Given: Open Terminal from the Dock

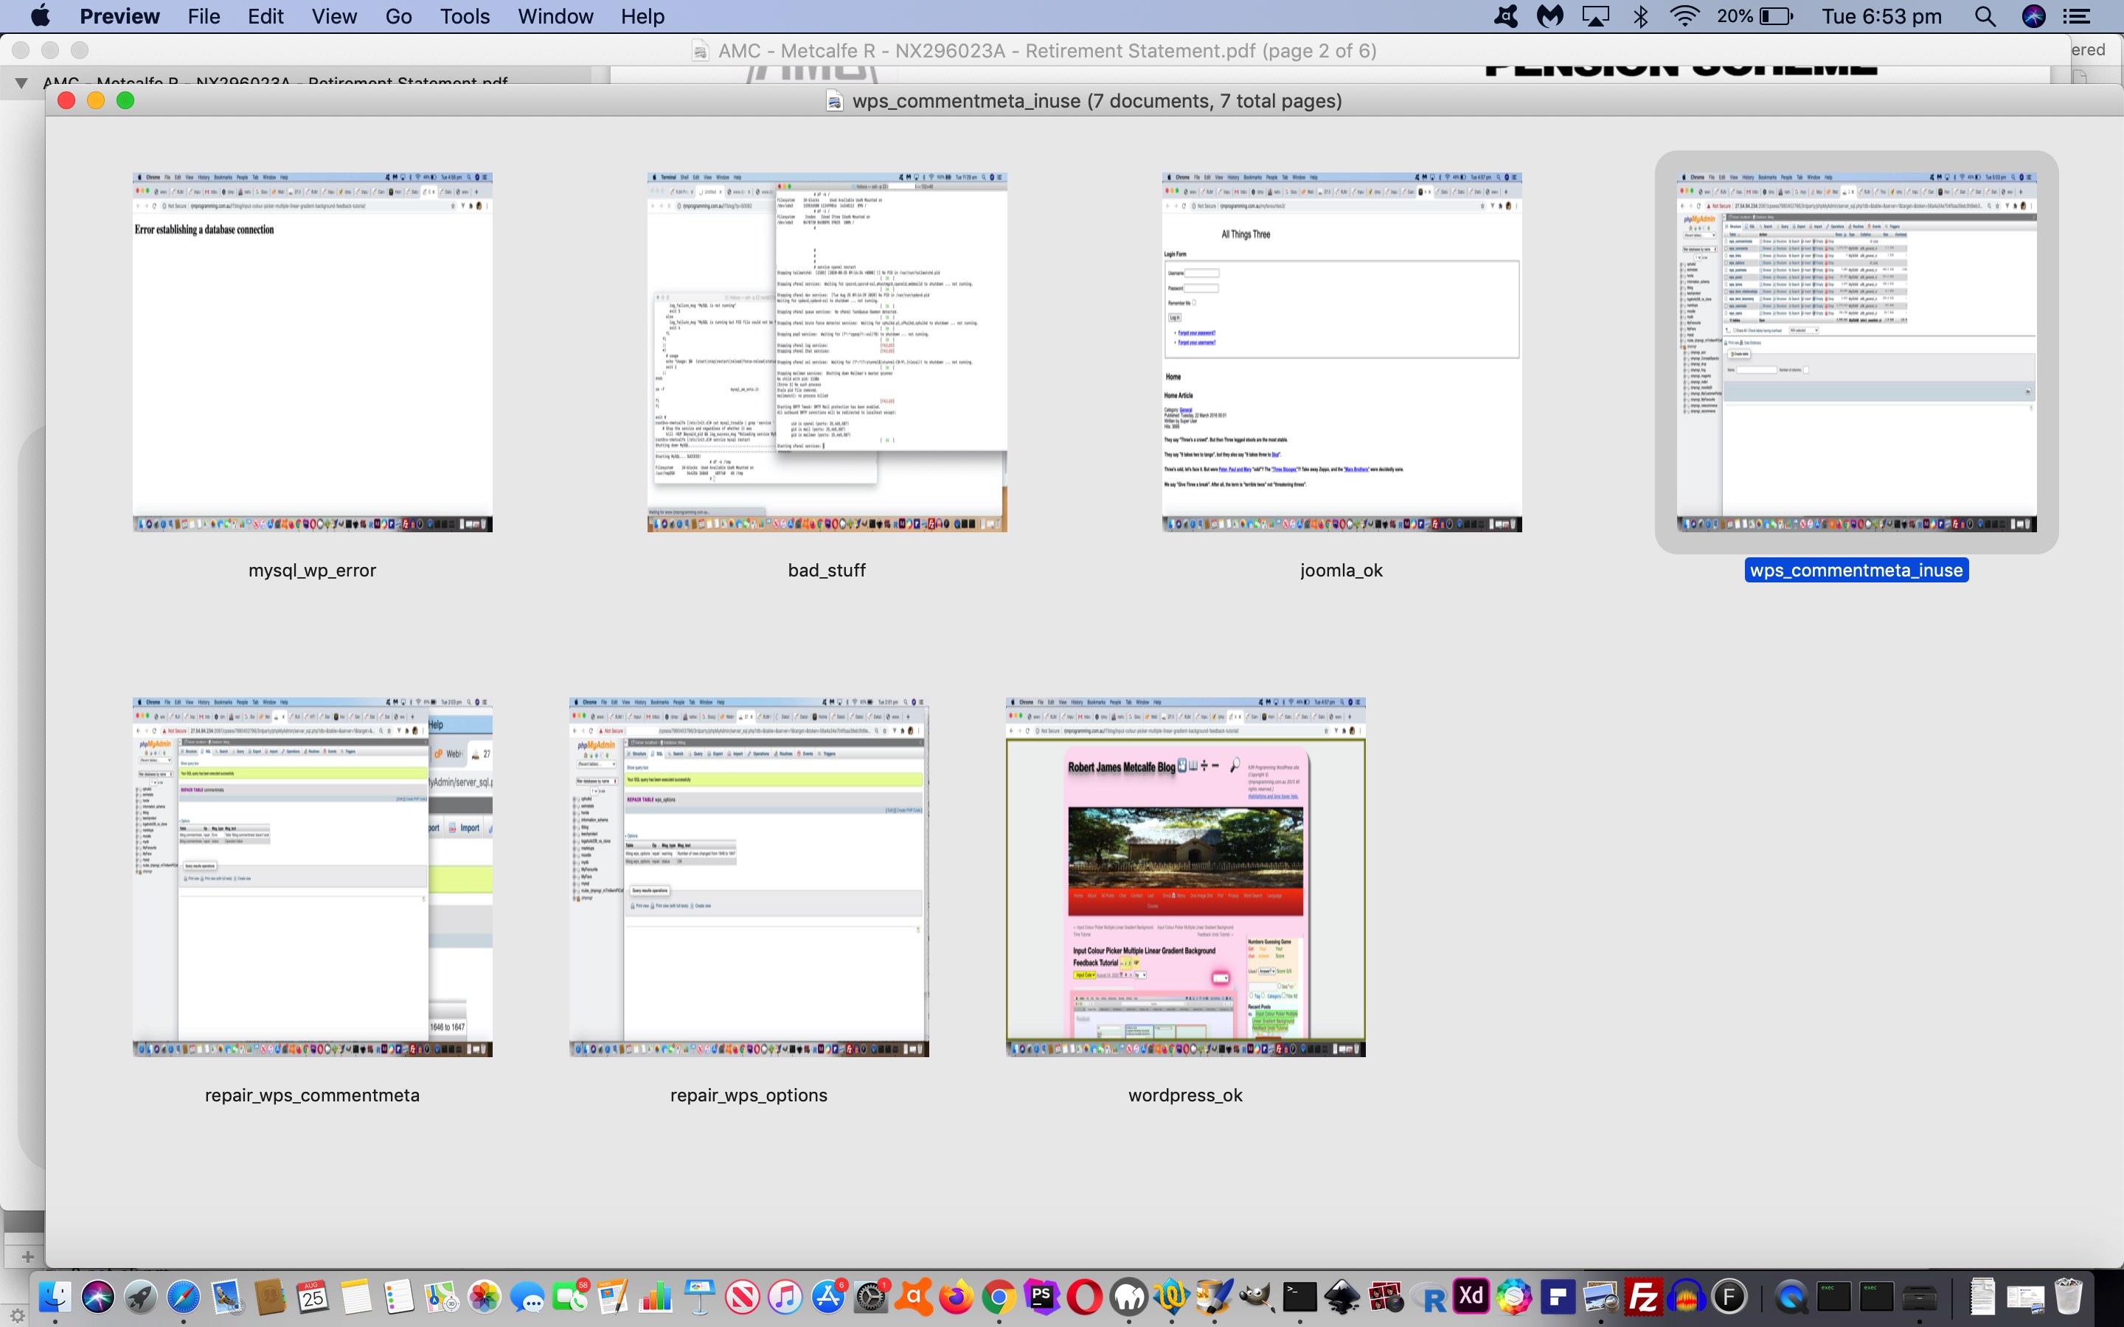Looking at the screenshot, I should pyautogui.click(x=1300, y=1296).
